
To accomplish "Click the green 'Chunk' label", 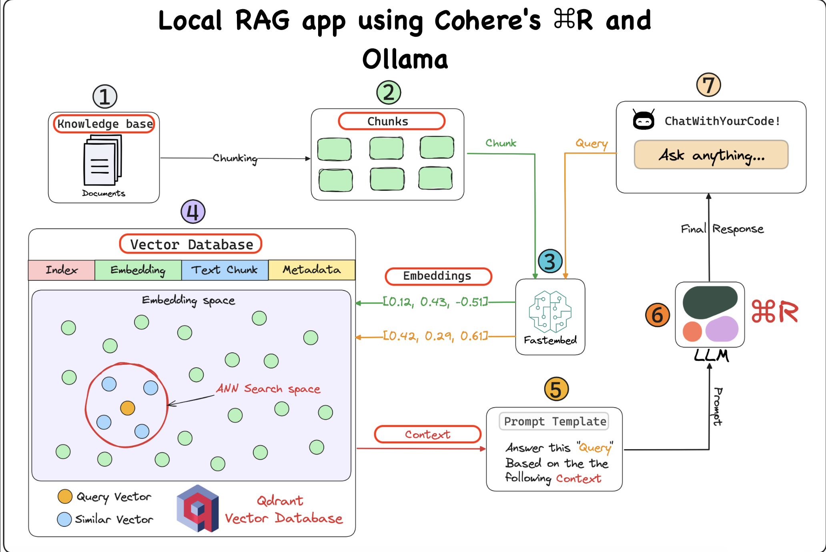I will coord(501,143).
